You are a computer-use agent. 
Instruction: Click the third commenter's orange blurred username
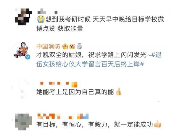(x=59, y=84)
